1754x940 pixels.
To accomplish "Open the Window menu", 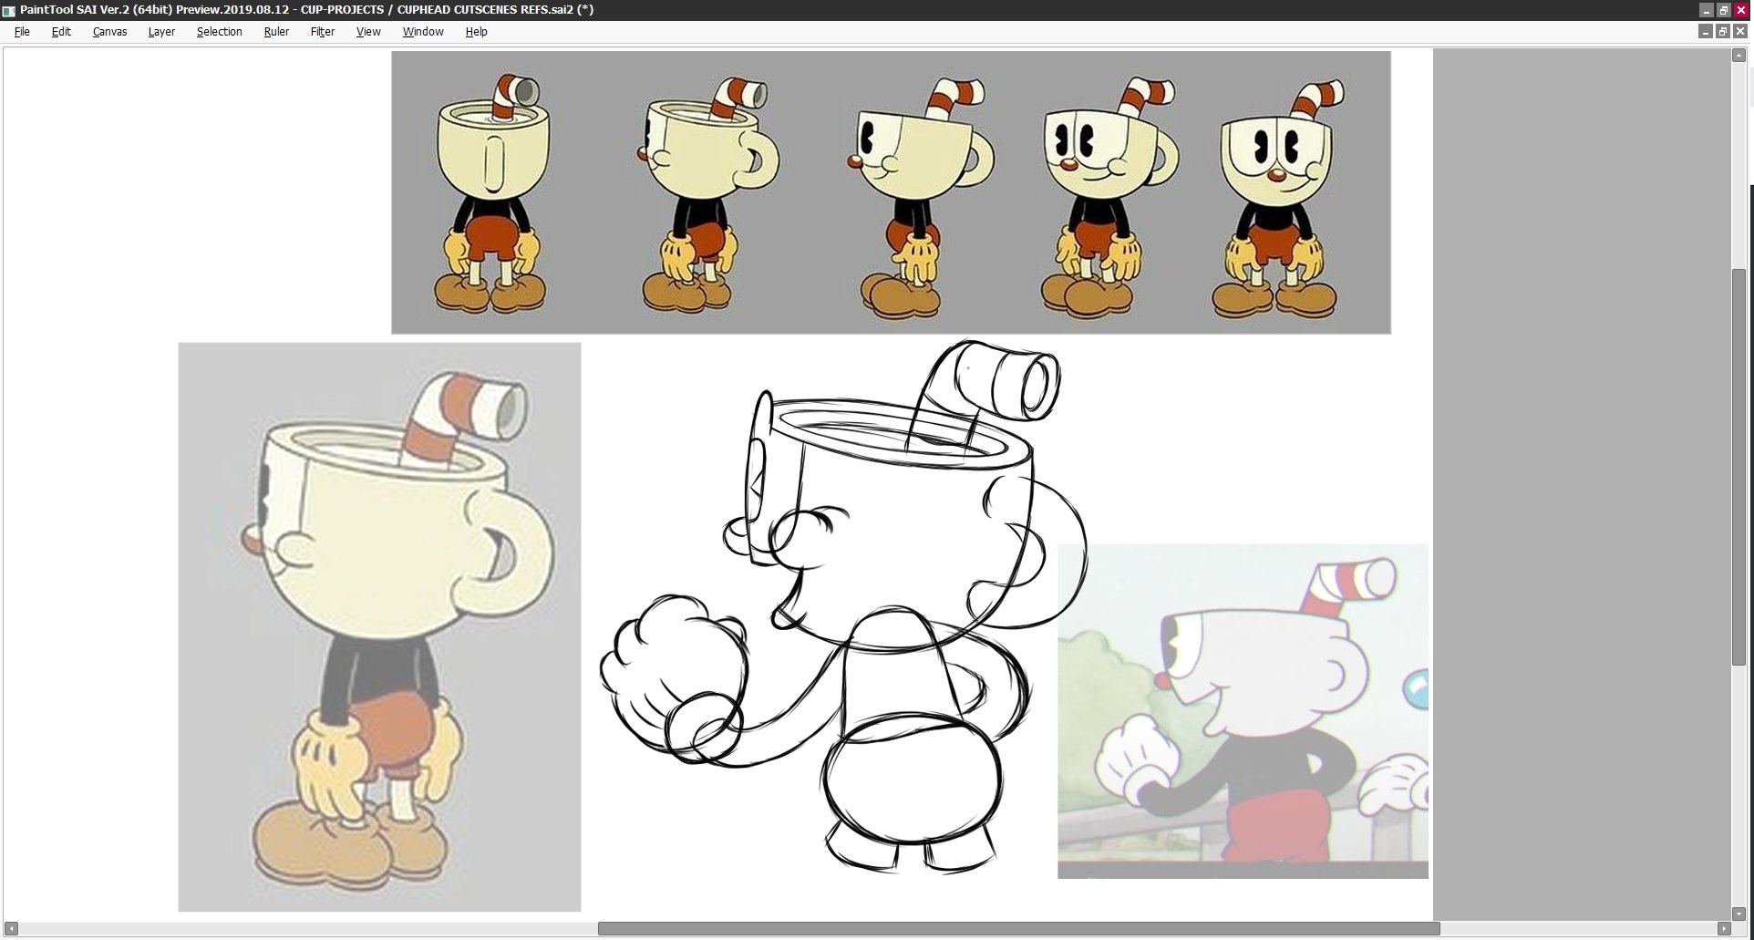I will pyautogui.click(x=423, y=32).
